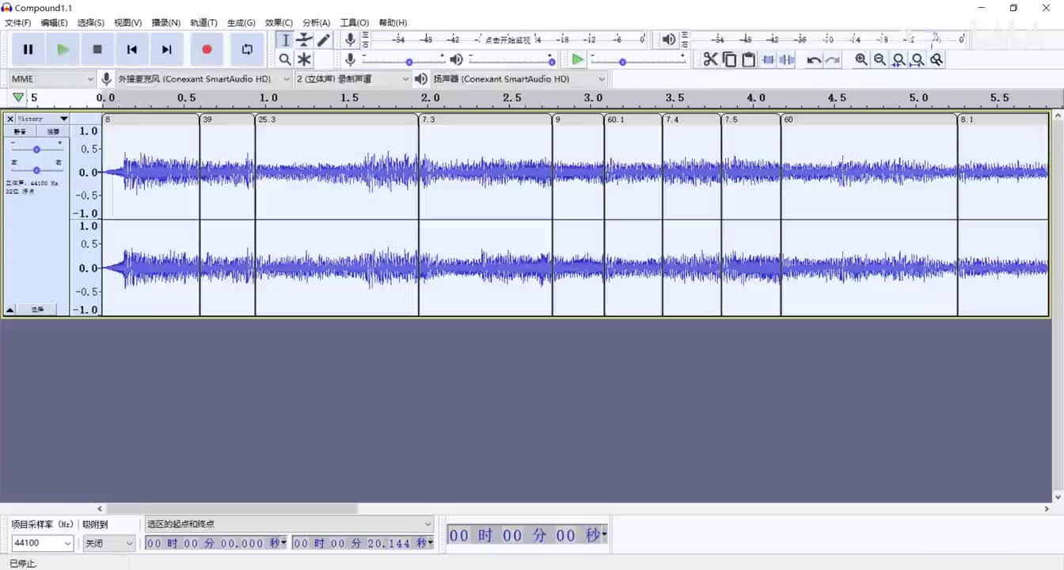
Task: Click the clip label 25.3
Action: (267, 120)
